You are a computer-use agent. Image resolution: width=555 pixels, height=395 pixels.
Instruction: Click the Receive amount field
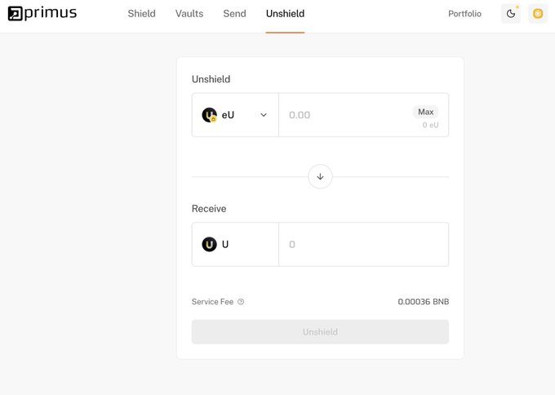point(363,244)
